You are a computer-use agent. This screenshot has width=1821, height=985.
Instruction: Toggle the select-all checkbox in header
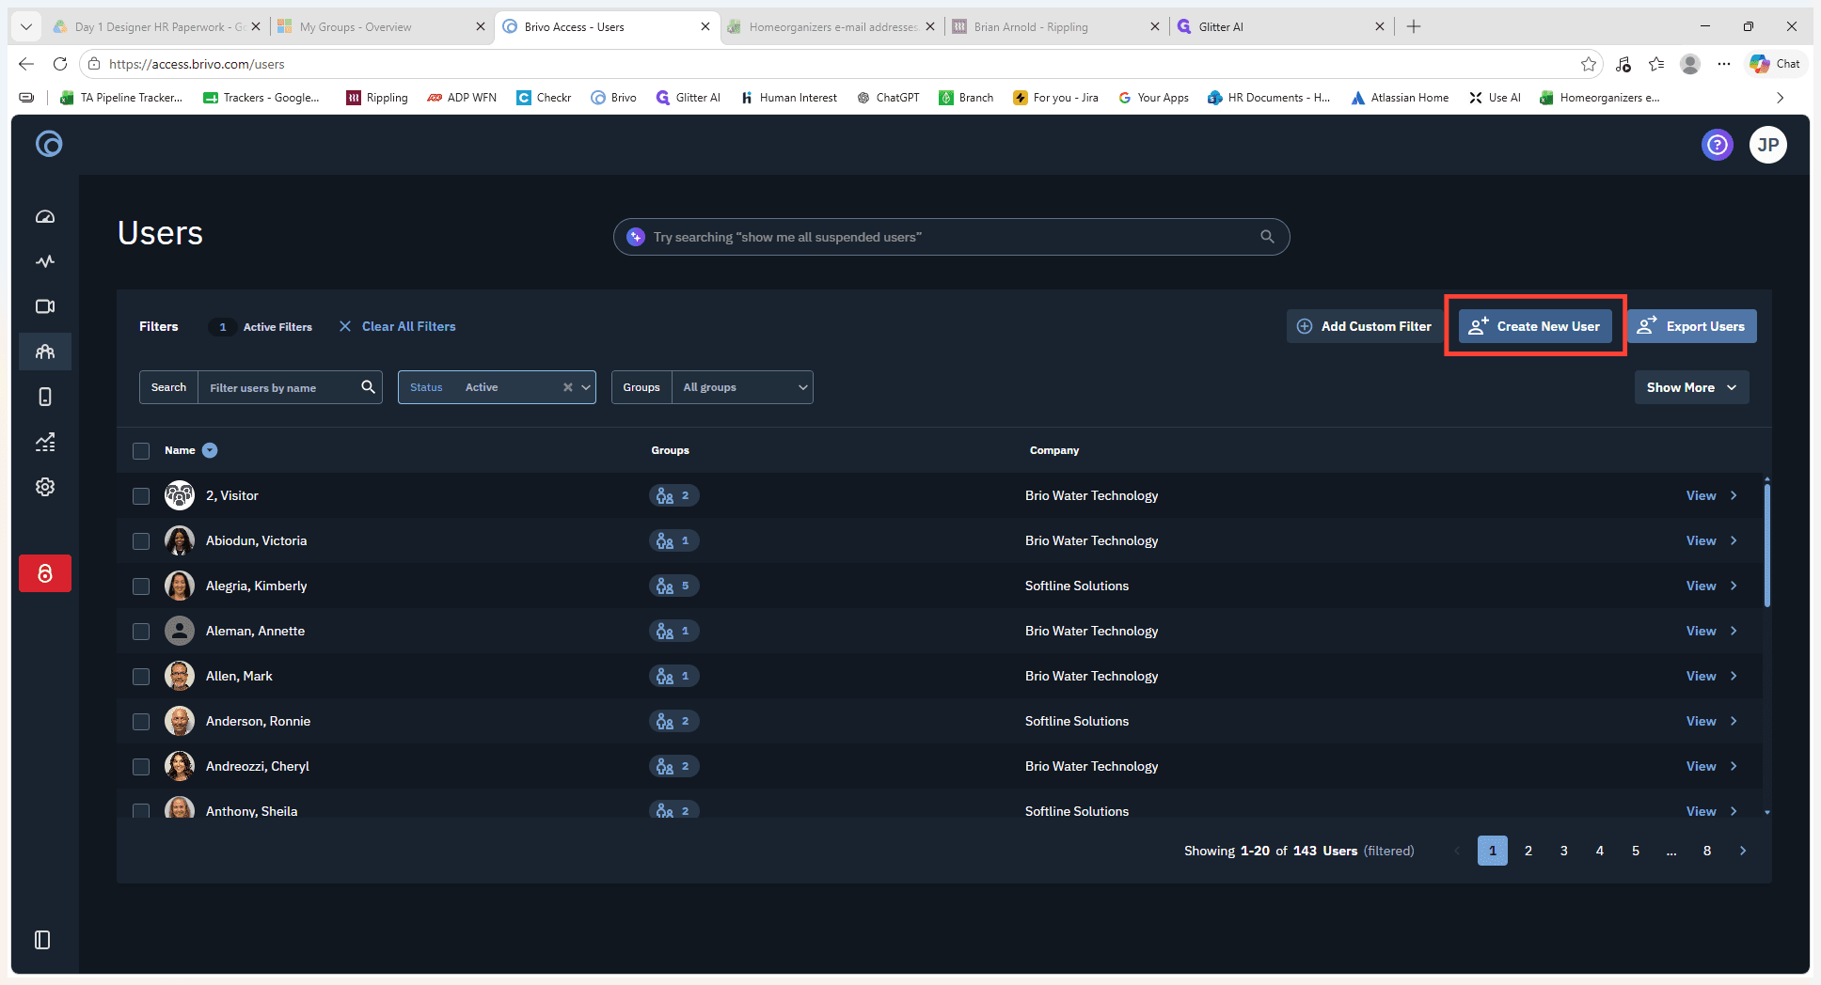(141, 451)
